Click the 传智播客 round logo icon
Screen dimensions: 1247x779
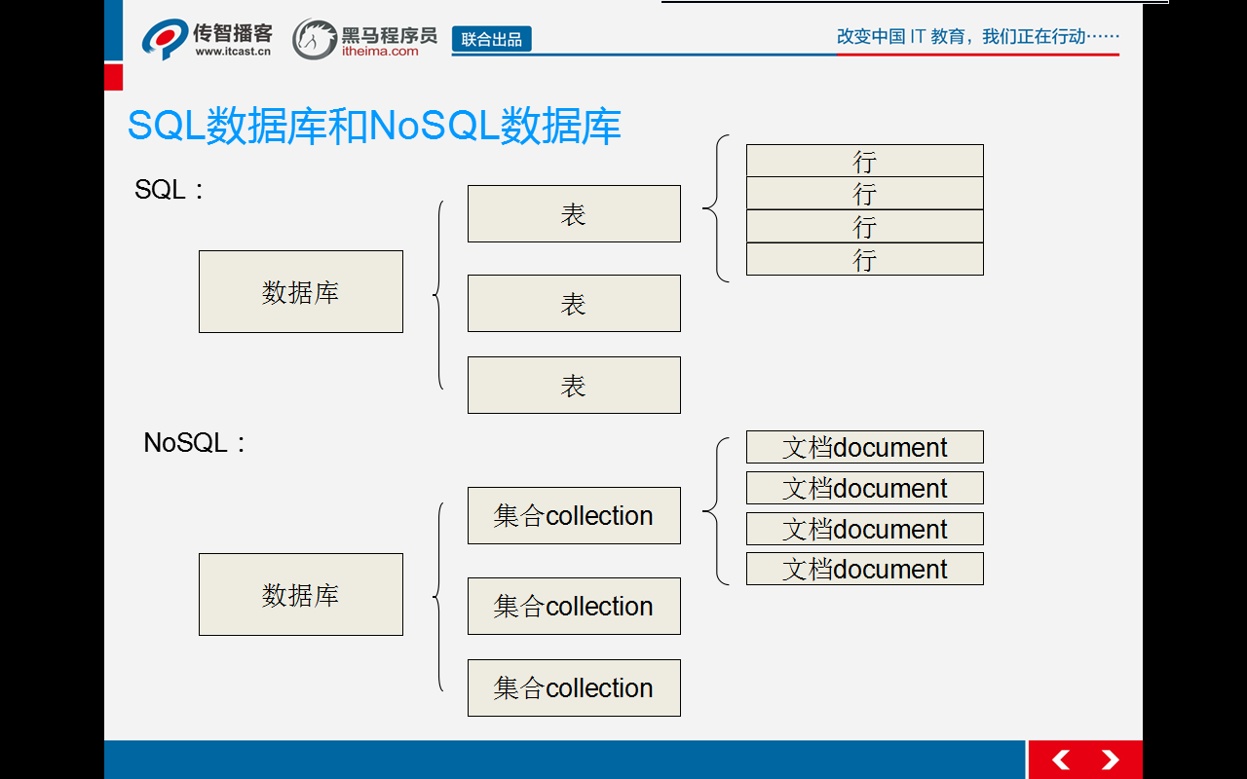(x=164, y=39)
